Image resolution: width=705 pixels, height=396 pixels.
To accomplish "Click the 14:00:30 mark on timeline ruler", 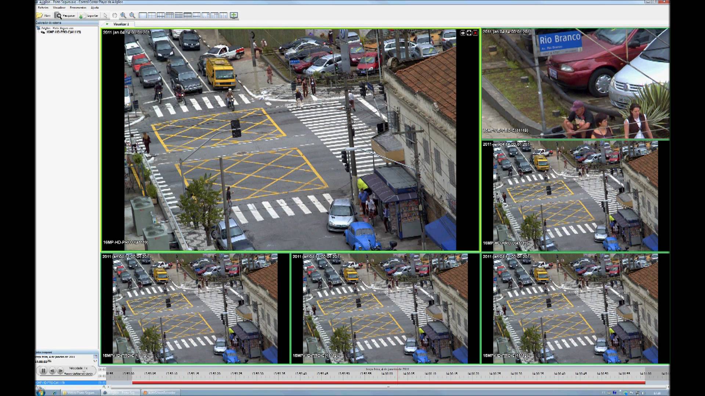I will coord(516,374).
